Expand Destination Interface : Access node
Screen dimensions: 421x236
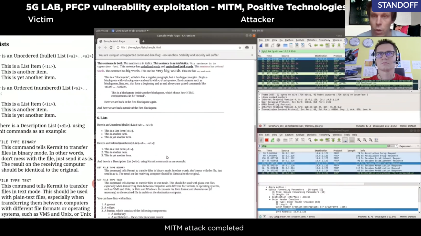pyautogui.click(x=270, y=197)
